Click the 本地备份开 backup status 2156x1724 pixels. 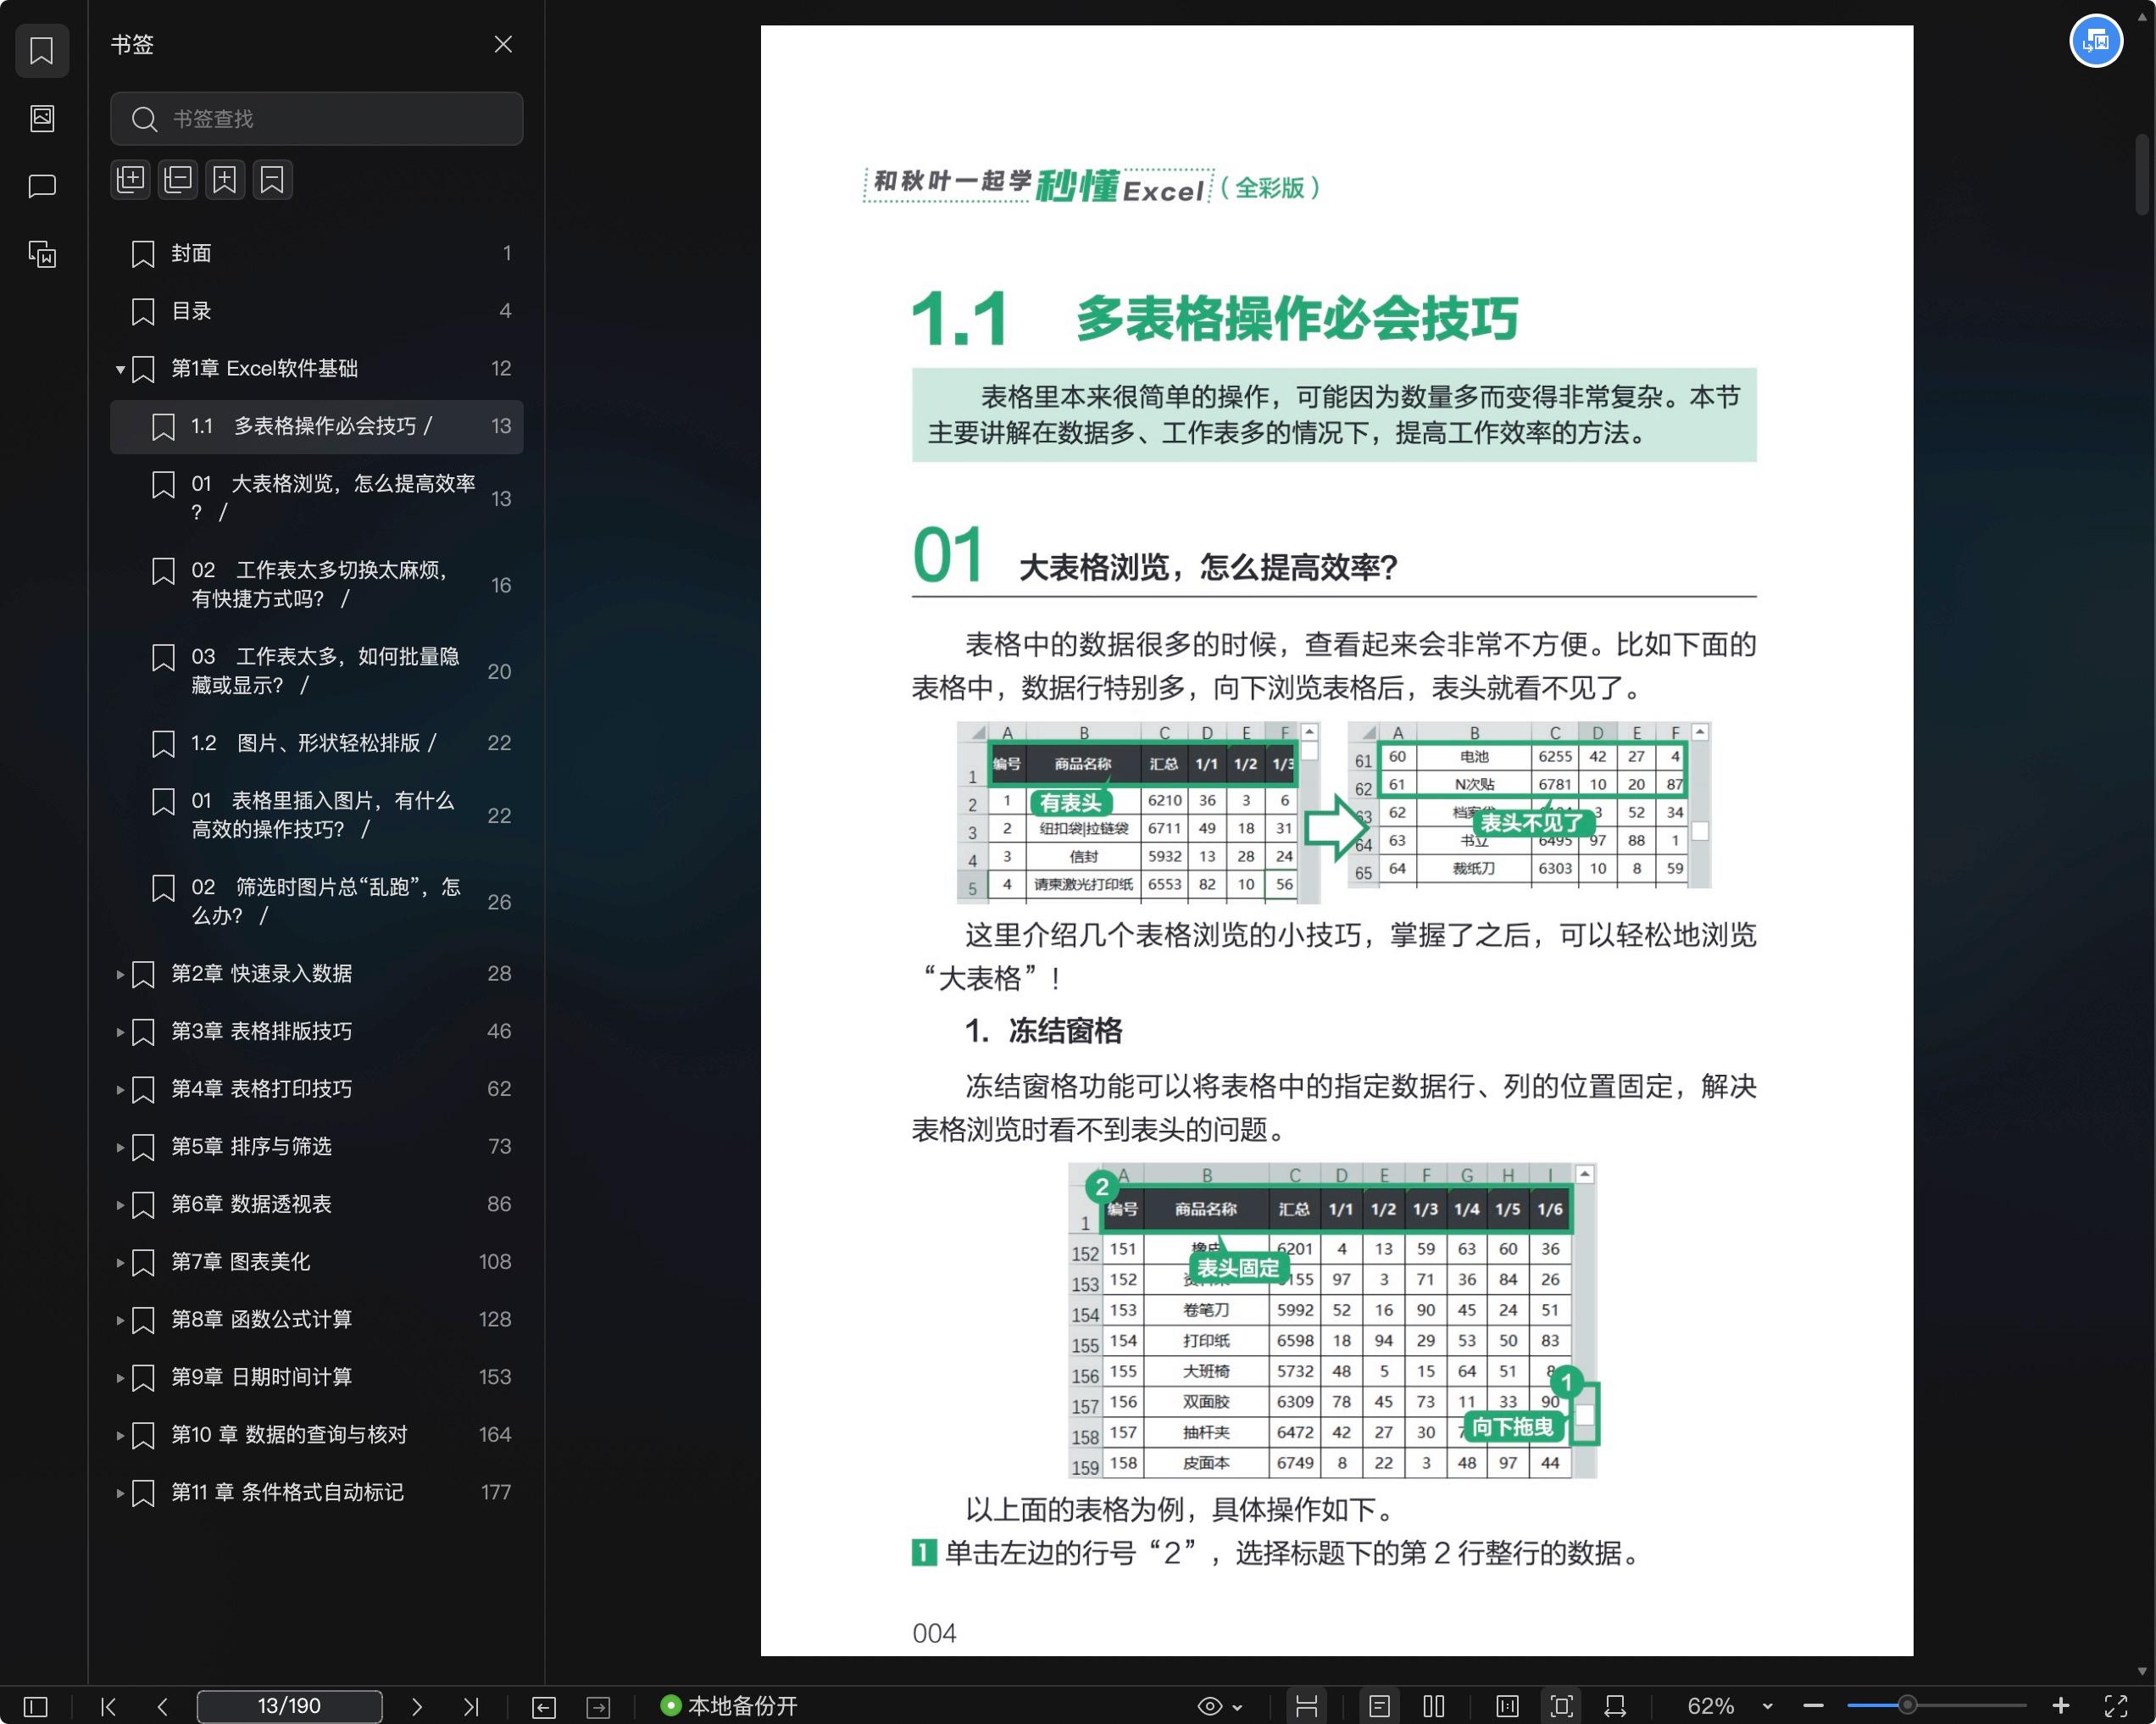point(729,1706)
